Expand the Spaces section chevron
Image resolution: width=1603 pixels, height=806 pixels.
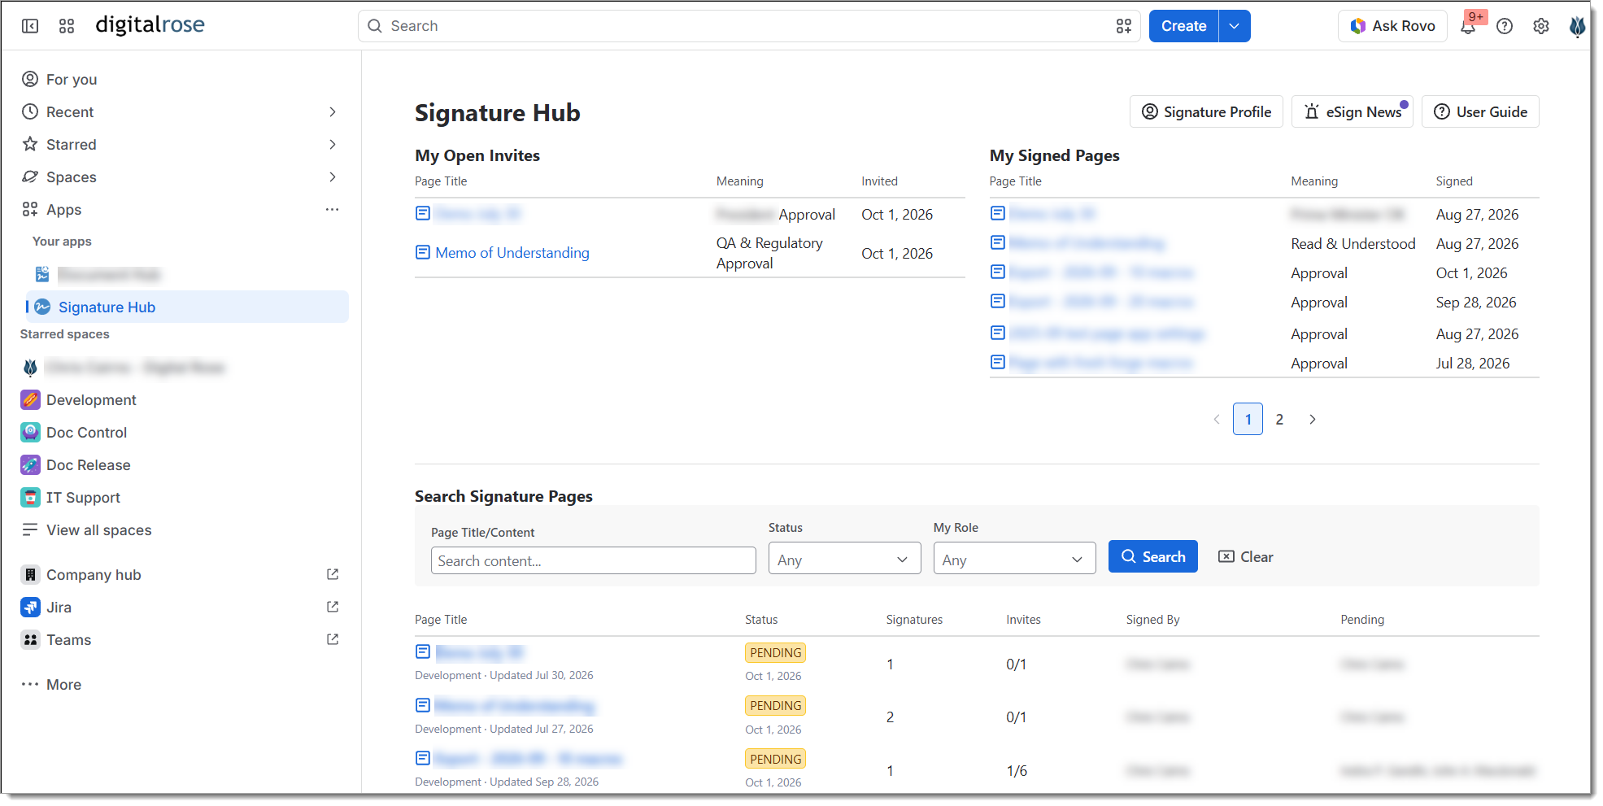(332, 176)
